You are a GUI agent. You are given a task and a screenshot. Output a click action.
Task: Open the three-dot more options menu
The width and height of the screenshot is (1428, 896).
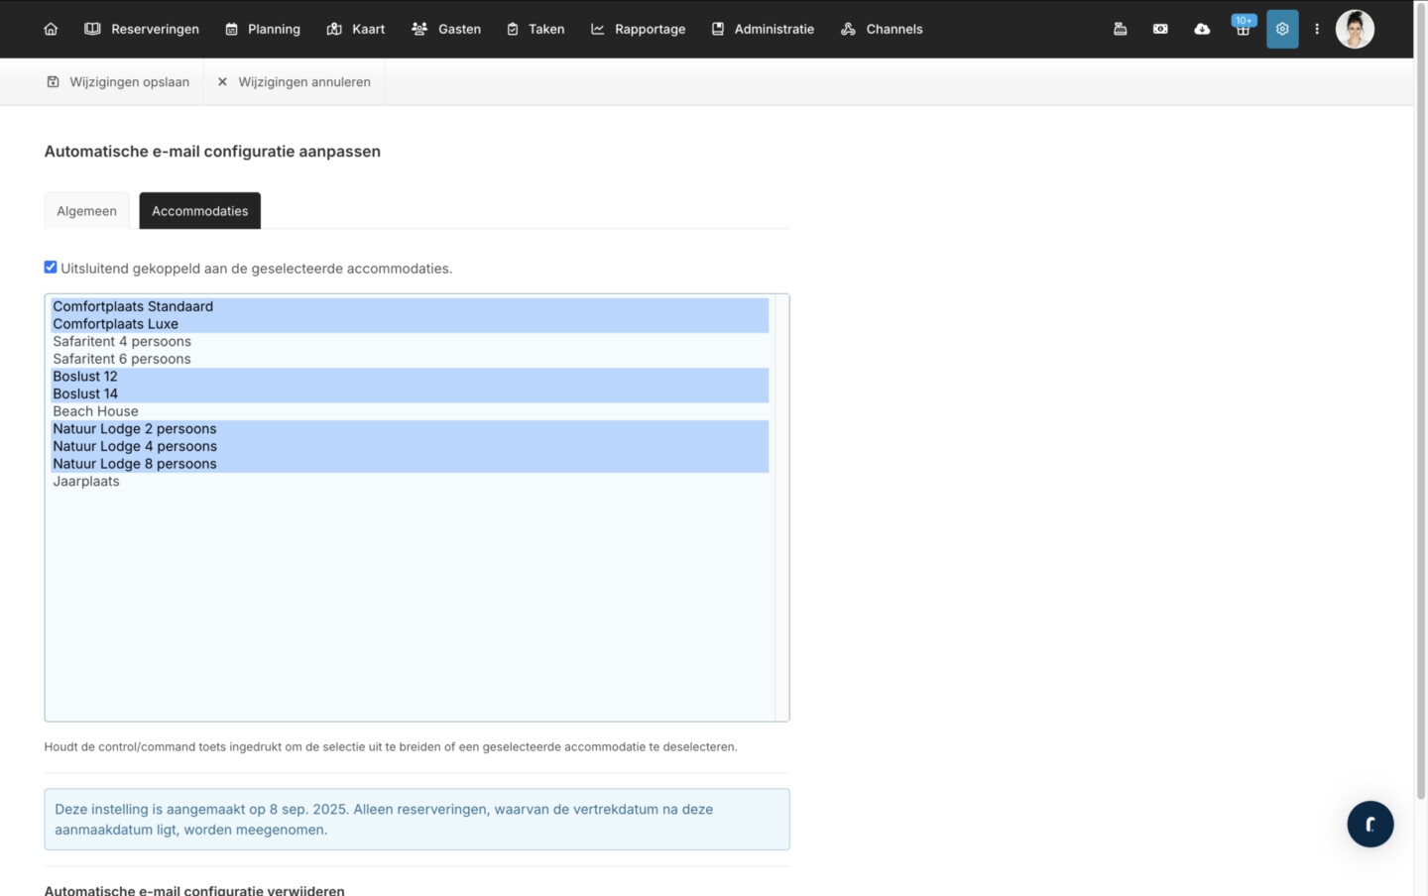point(1317,29)
